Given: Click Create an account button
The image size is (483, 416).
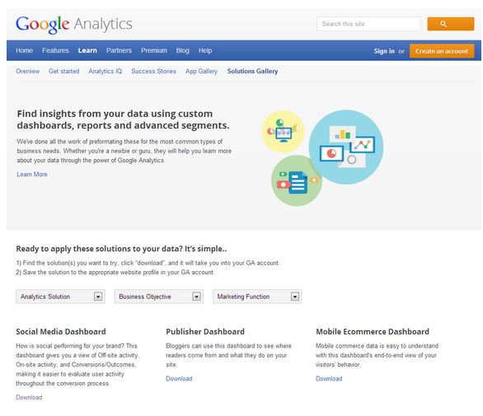Looking at the screenshot, I should coord(442,51).
